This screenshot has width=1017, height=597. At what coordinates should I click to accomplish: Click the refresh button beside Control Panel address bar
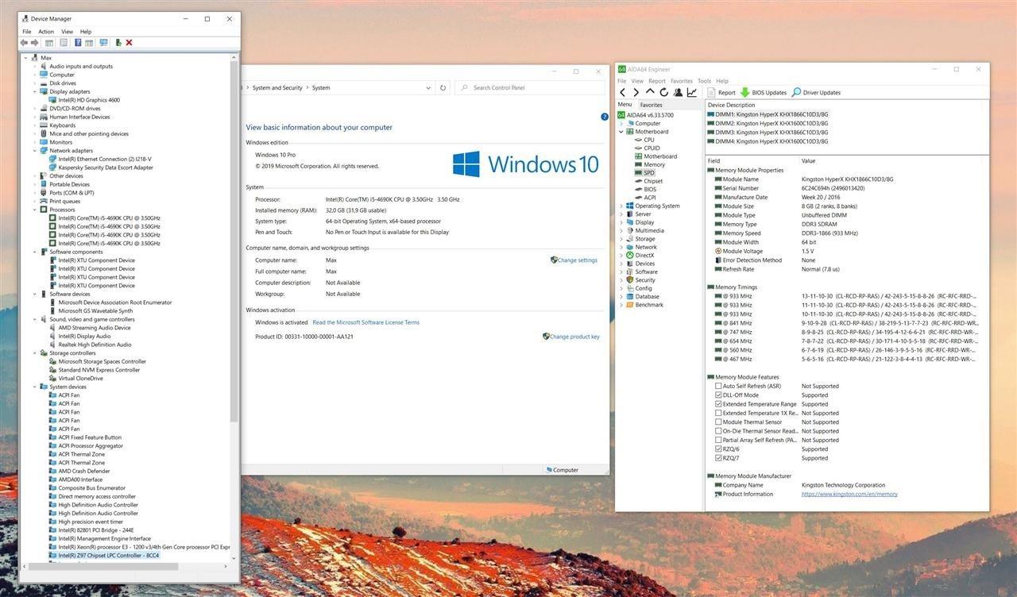443,87
